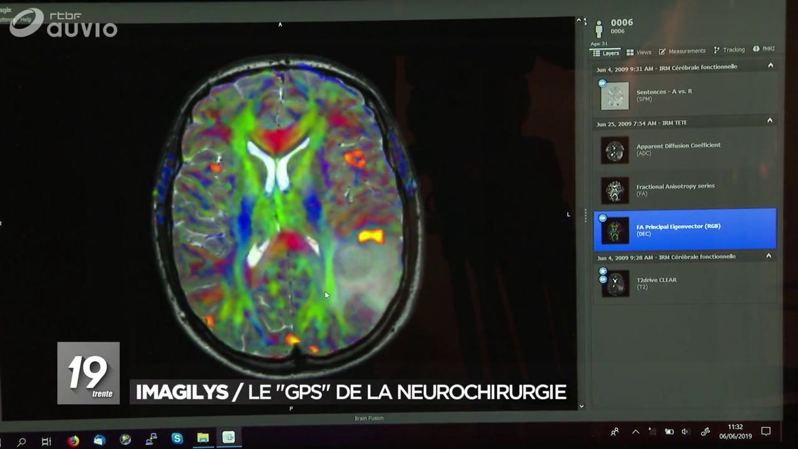Switch to the Views tab
This screenshot has height=449, width=798.
[x=639, y=52]
